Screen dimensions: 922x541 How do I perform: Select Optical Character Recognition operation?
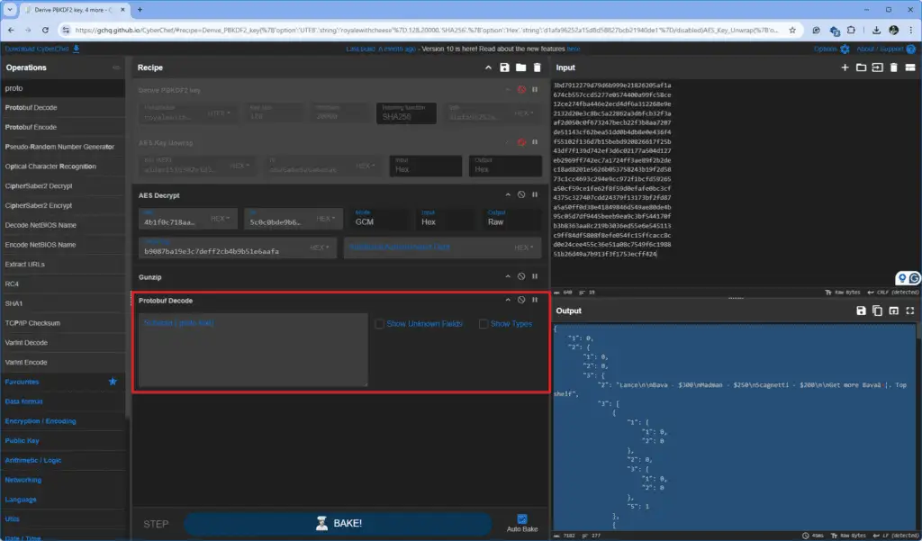point(62,167)
